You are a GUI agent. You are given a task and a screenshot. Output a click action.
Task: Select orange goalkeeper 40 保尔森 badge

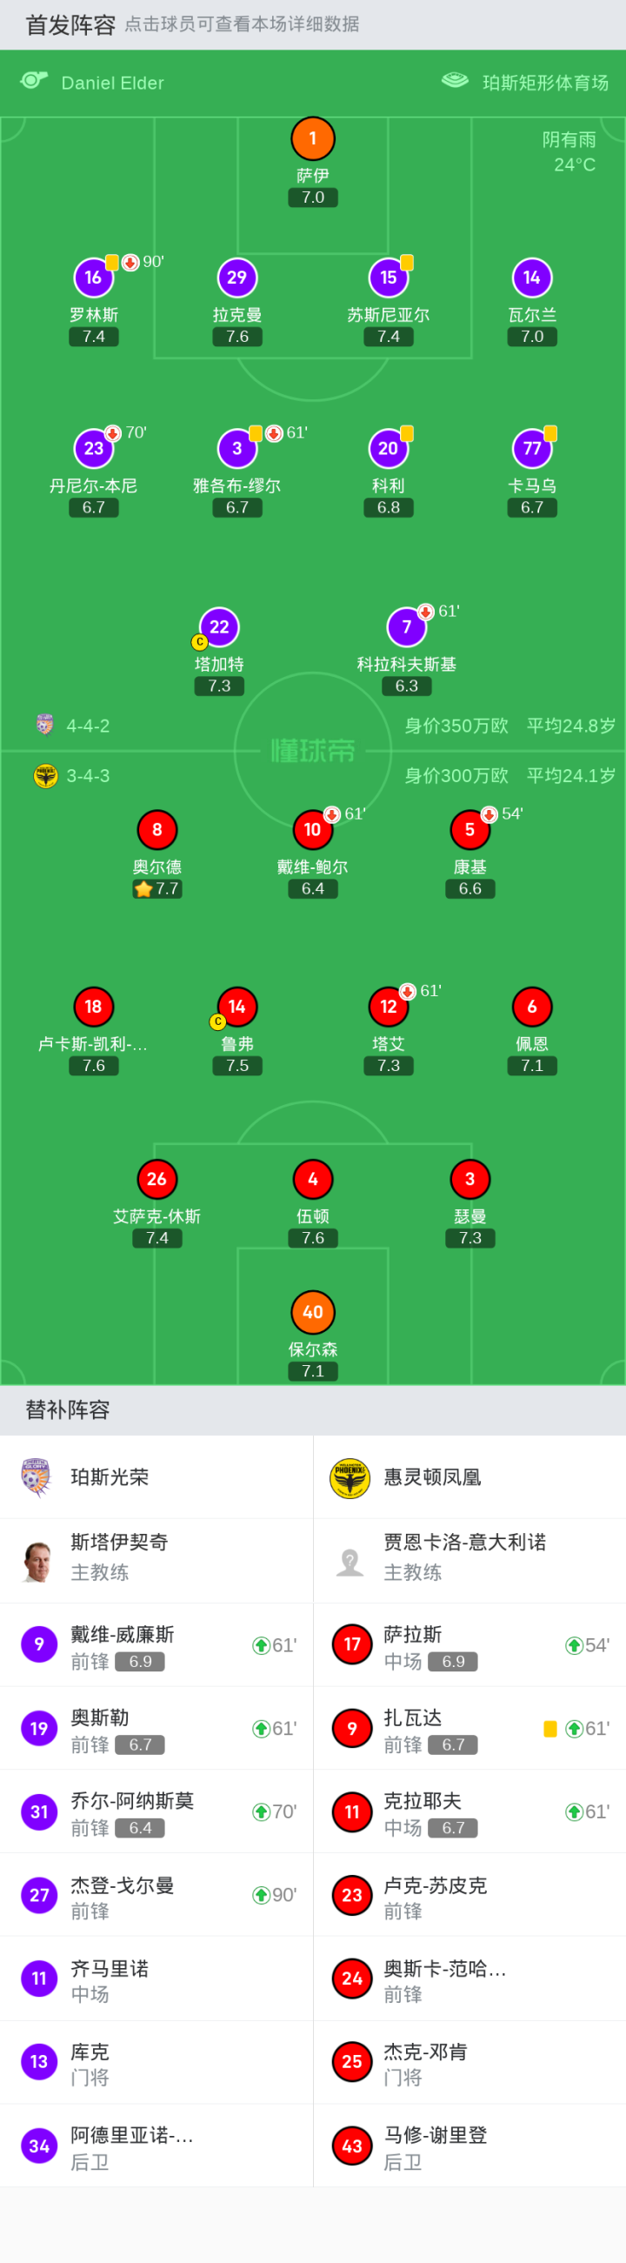click(x=312, y=1311)
